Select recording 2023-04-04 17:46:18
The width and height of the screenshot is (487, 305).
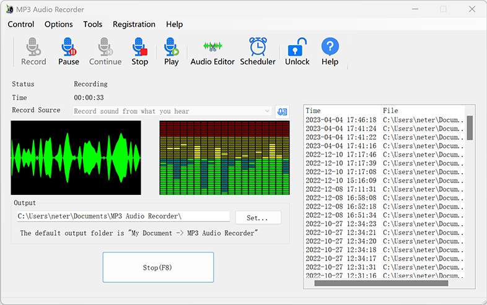(384, 120)
